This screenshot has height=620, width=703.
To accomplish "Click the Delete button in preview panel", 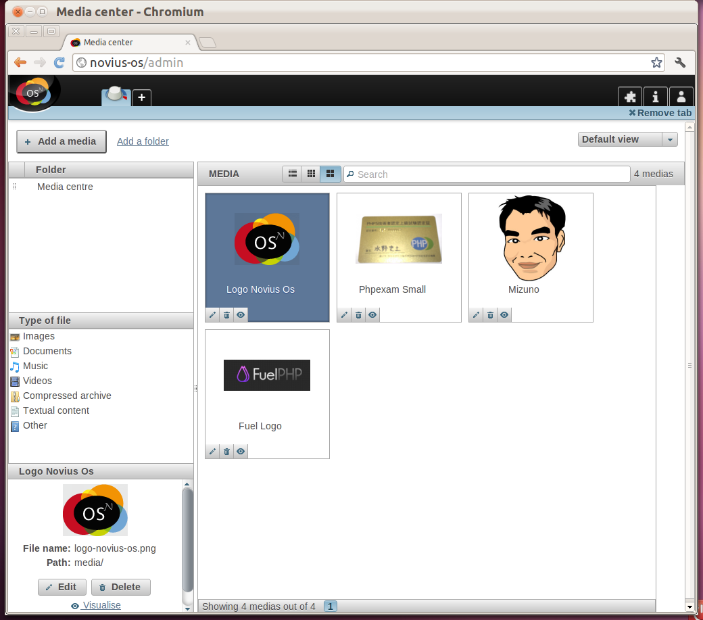I will [x=120, y=587].
